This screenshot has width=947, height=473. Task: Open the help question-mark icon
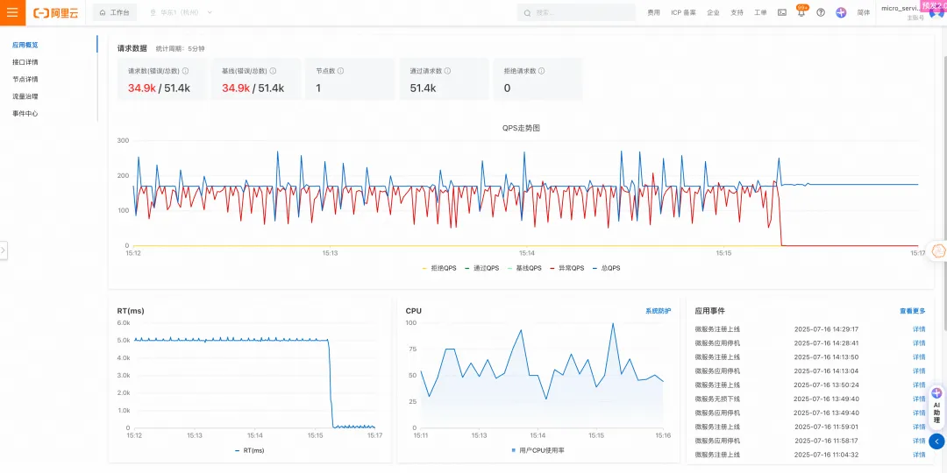[821, 12]
